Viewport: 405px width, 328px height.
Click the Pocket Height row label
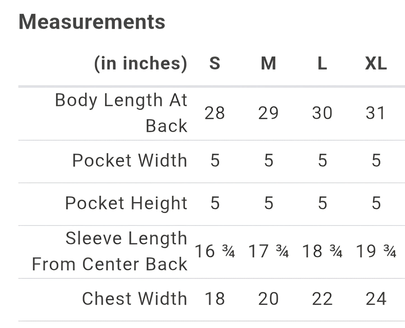coord(126,203)
